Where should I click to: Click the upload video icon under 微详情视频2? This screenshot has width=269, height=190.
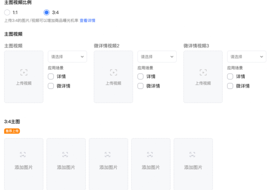point(113,72)
